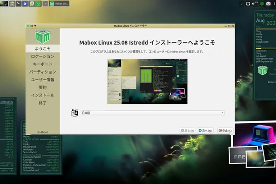Select パーティション step in sidebar
Screen dimensions: 276x184
click(42, 72)
